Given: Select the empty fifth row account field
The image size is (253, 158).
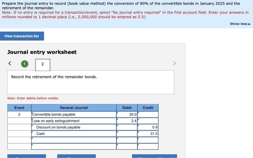Looking at the screenshot, I should click(74, 140).
